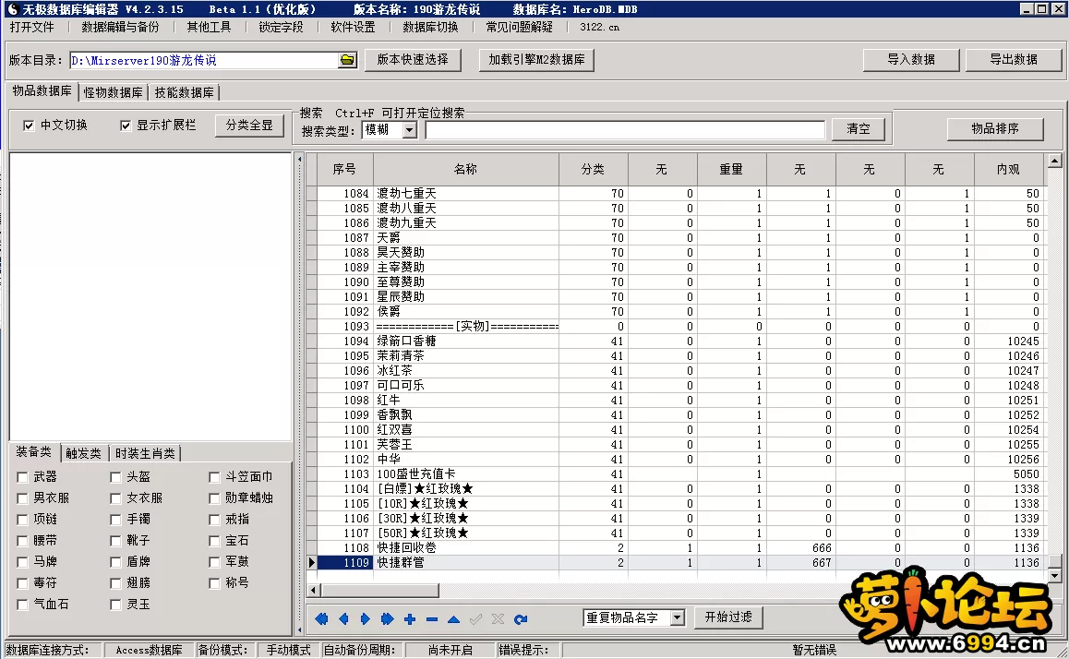This screenshot has width=1069, height=659.
Task: Tick the 戒指 checkbox
Action: [215, 520]
